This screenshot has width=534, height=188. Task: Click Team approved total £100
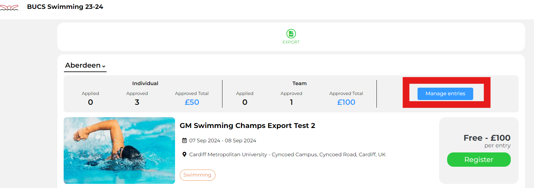346,102
